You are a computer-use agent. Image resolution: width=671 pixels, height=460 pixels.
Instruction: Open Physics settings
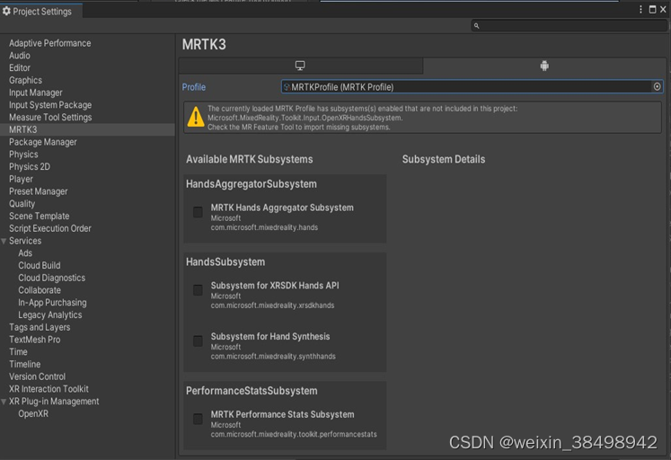23,155
